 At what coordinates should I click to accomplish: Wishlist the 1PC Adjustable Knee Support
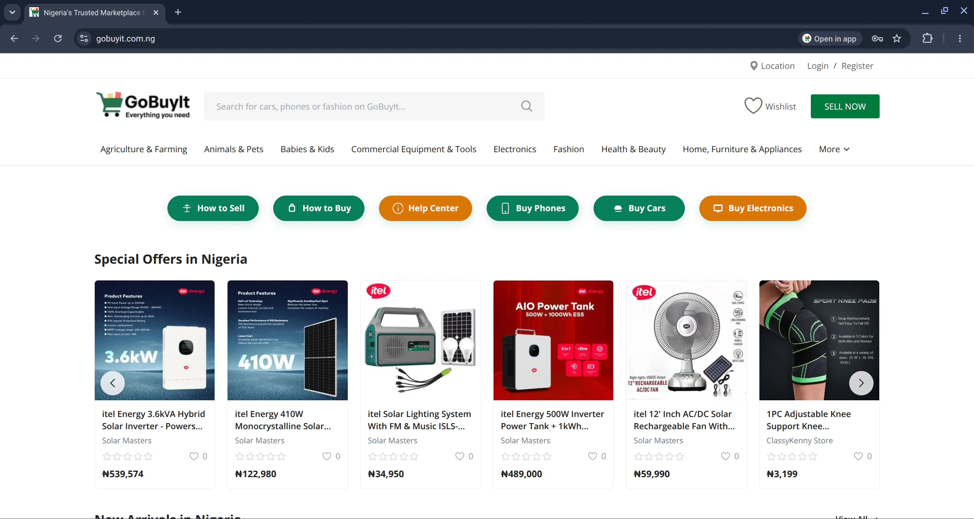coord(858,456)
